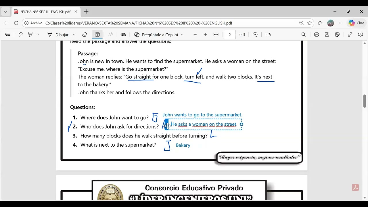This screenshot has width=368, height=207.
Task: Click Pregúntale a Copilot button
Action: 156,34
